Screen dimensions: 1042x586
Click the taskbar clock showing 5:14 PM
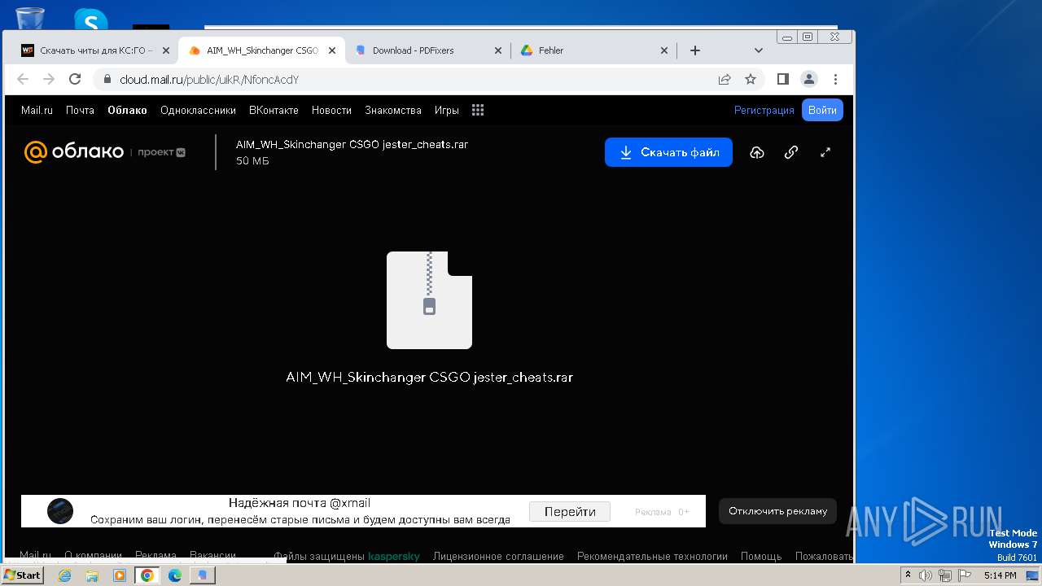tap(1000, 575)
